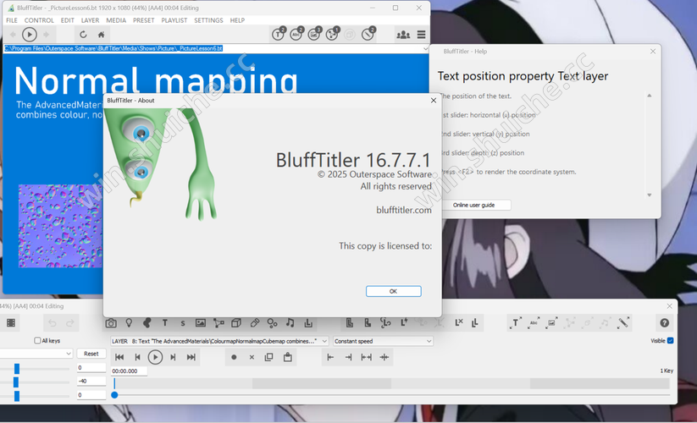697x423 pixels.
Task: Click the picture counter icon in main toolbar
Action: tap(314, 34)
